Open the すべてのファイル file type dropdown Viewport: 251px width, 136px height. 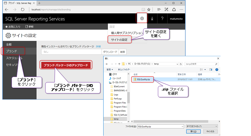pos(202,126)
